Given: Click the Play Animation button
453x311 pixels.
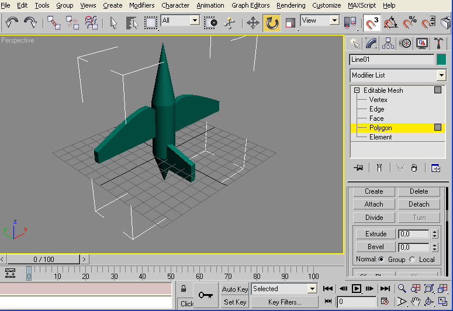Looking at the screenshot, I should (x=357, y=288).
